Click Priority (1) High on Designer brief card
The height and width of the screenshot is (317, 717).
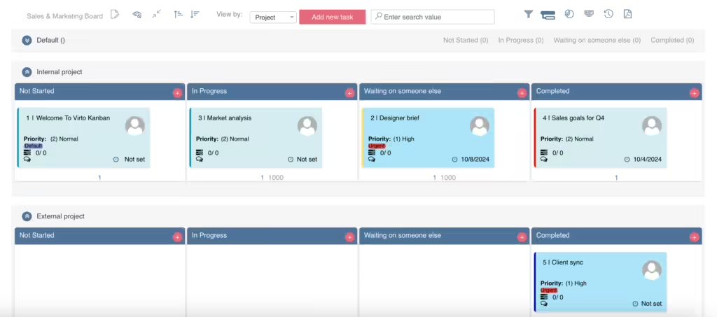pyautogui.click(x=391, y=139)
